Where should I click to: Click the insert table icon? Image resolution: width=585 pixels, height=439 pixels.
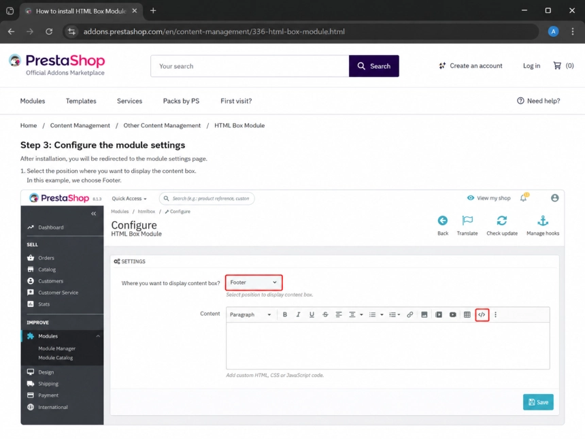coord(467,314)
